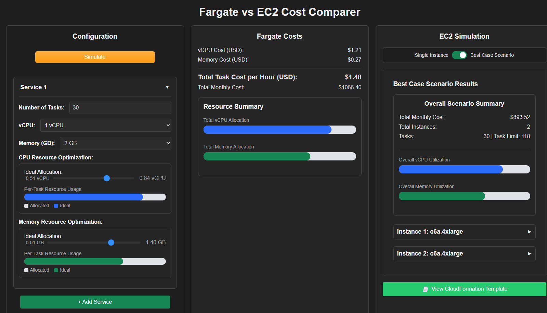Viewport: 547px width, 313px height.
Task: Expand Instance 1 c6a.4xlarge details
Action: [x=529, y=232]
